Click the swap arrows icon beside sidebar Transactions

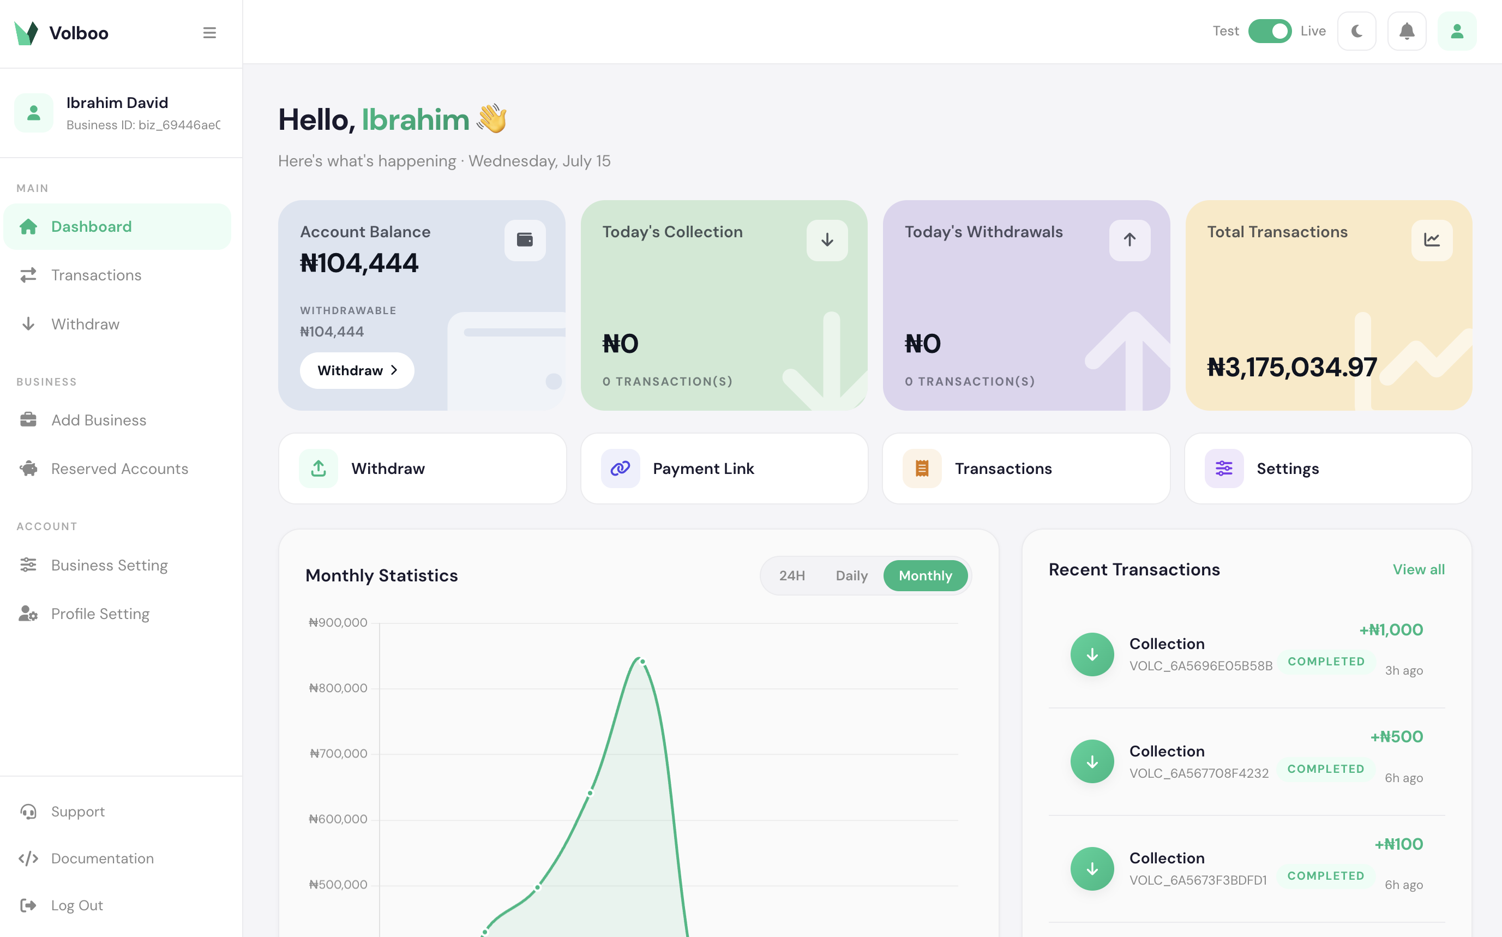point(28,275)
